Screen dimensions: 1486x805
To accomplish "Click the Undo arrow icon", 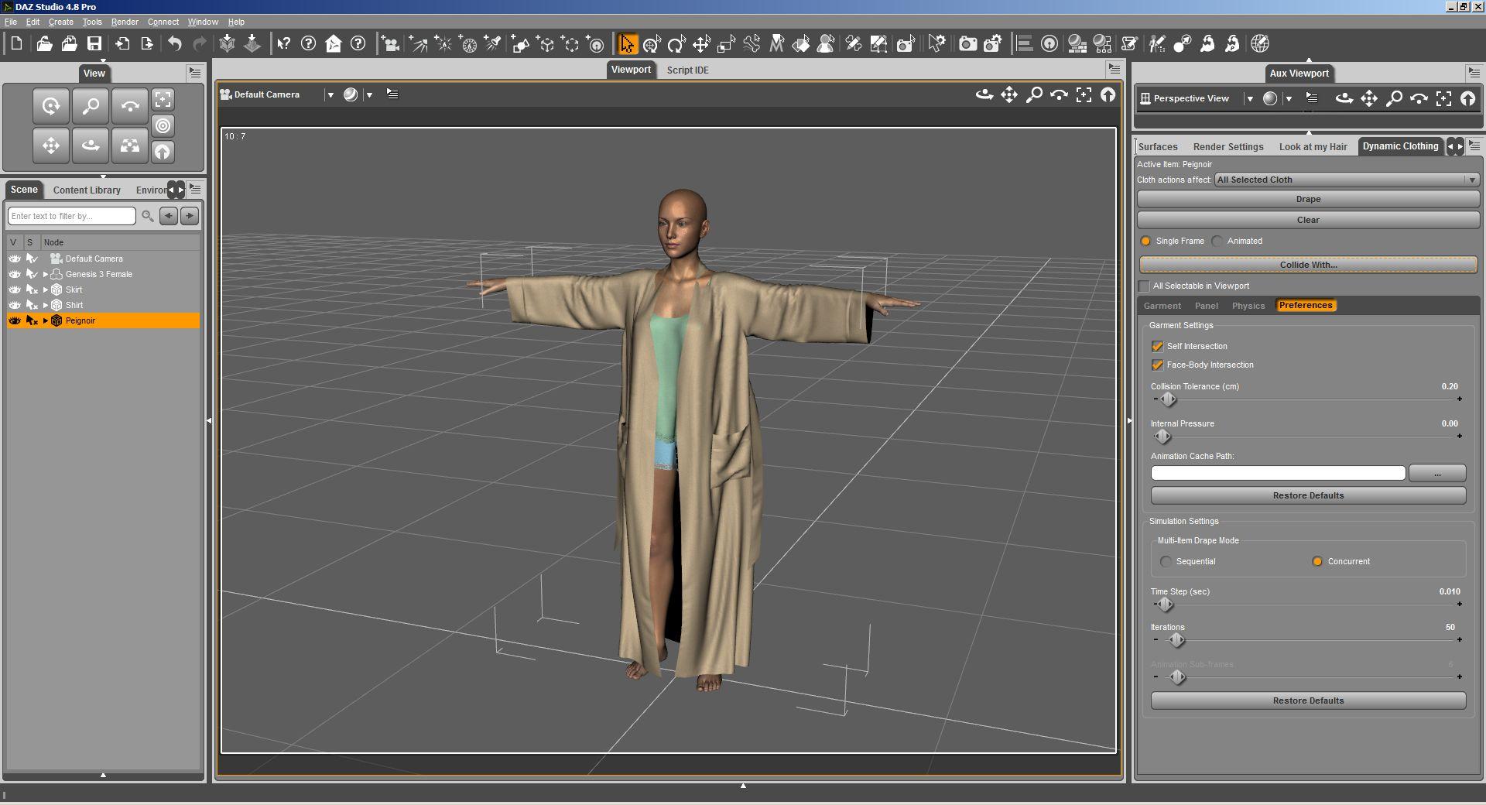I will pos(175,44).
